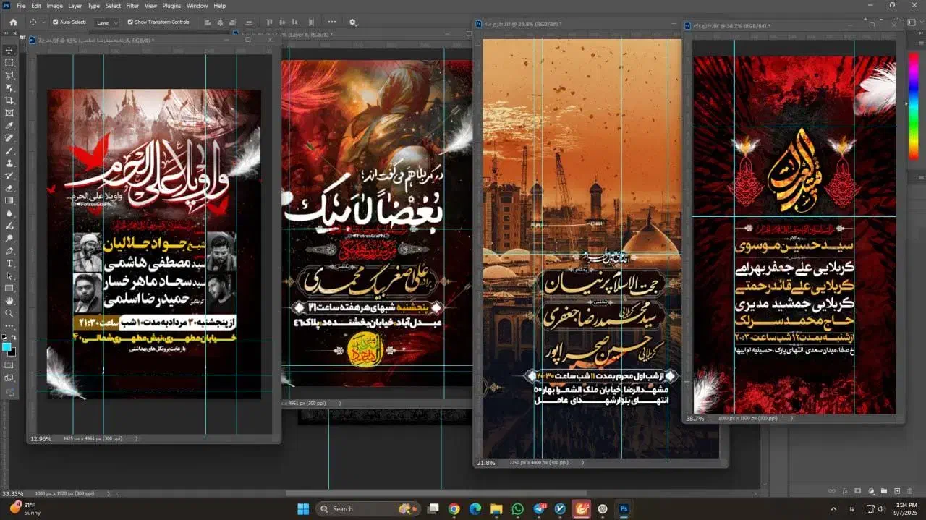Open the Window menu
The width and height of the screenshot is (926, 520).
point(197,5)
